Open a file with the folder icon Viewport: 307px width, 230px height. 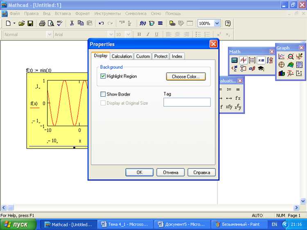(22, 23)
